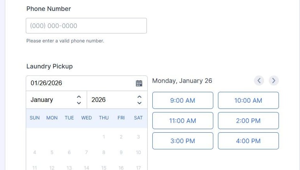Click the month selector up/down arrows
The height and width of the screenshot is (170, 300).
point(79,100)
